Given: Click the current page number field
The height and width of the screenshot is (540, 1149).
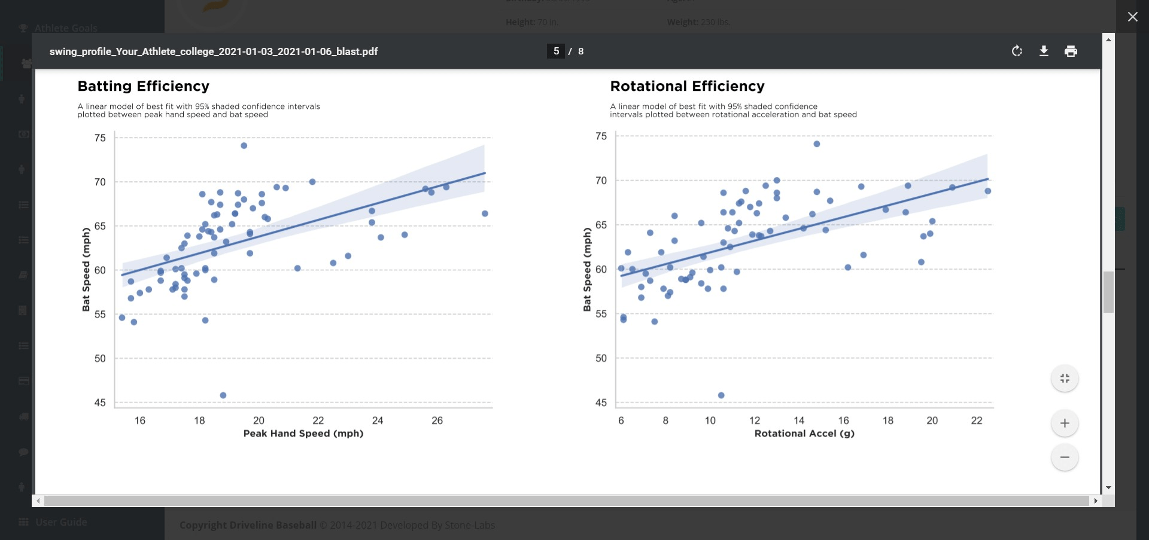Looking at the screenshot, I should click(x=556, y=51).
